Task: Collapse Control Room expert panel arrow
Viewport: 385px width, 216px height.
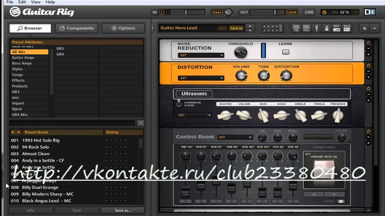Action: tap(368, 143)
